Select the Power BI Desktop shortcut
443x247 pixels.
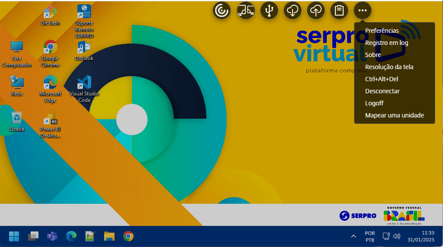click(50, 125)
